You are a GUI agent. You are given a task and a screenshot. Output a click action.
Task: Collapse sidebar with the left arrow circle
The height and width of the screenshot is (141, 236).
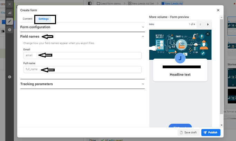point(10,77)
